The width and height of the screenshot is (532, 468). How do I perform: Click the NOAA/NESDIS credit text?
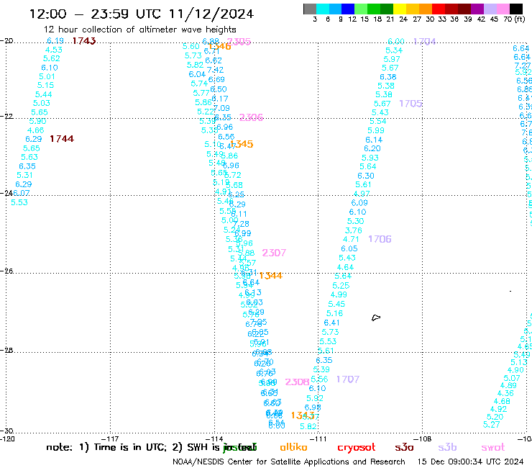pyautogui.click(x=289, y=462)
